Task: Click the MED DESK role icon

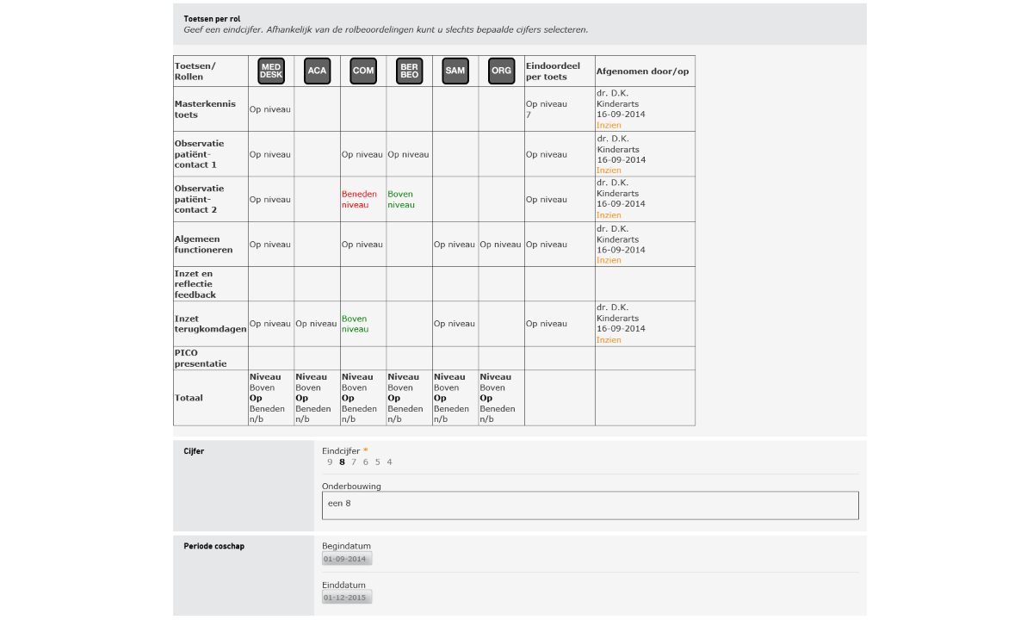Action: tap(271, 71)
